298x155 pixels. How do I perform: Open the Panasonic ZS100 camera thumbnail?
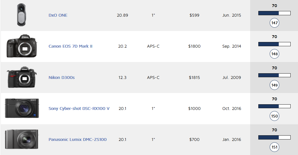click(22, 139)
